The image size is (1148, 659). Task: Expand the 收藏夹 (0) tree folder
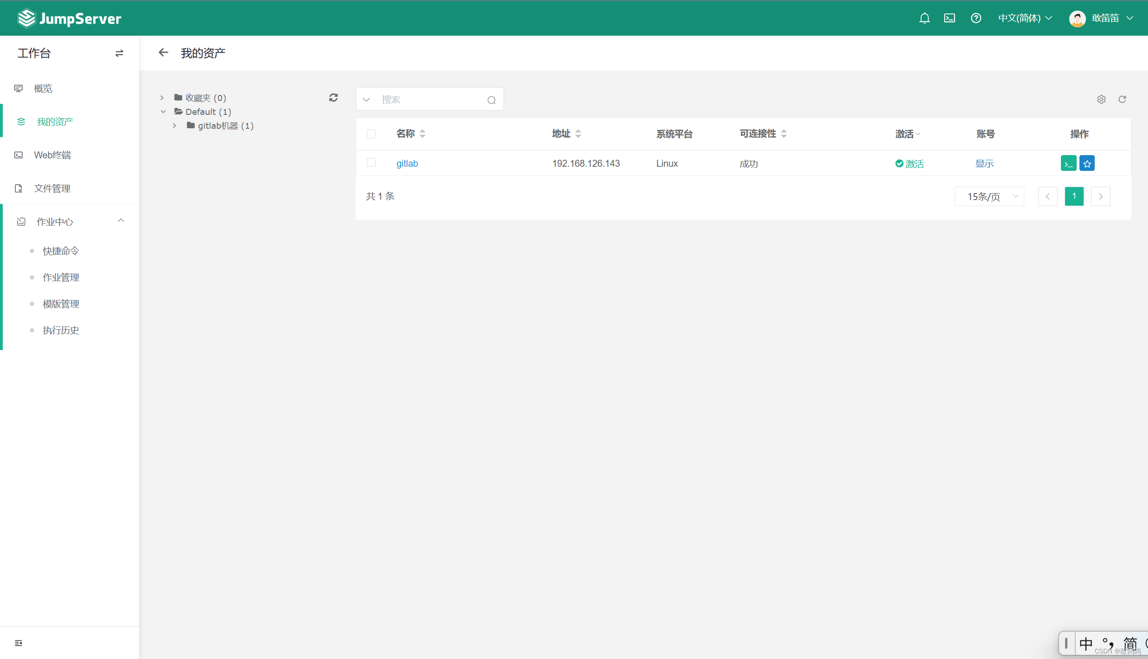(162, 98)
